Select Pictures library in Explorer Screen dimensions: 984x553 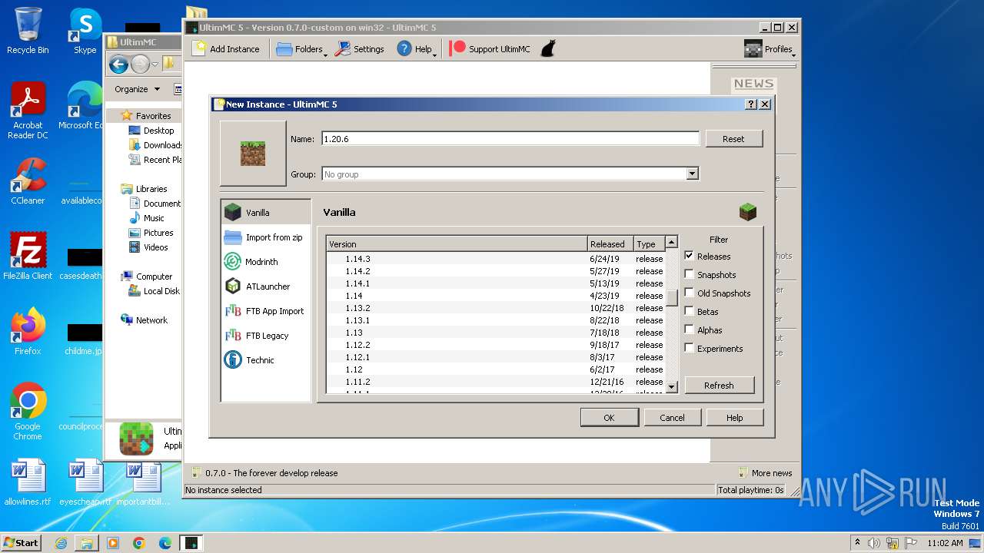tap(151, 233)
